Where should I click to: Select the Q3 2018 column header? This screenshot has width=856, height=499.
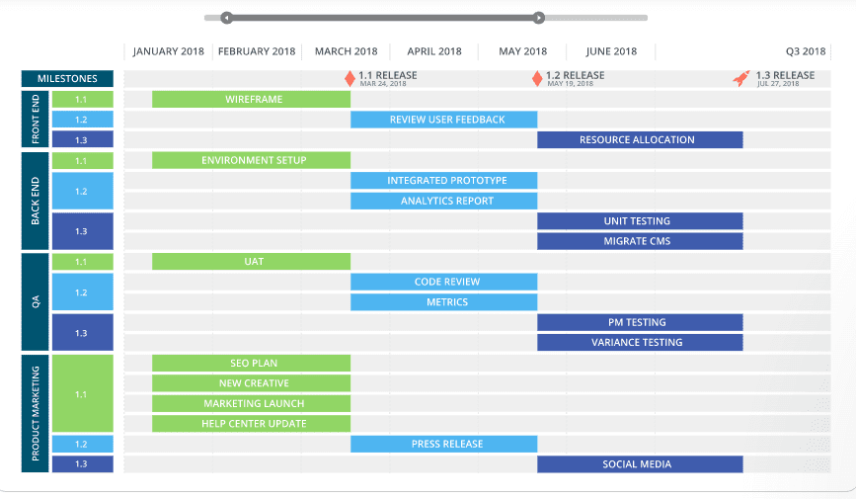point(806,51)
